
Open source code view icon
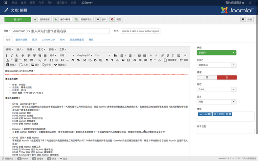pos(185,55)
